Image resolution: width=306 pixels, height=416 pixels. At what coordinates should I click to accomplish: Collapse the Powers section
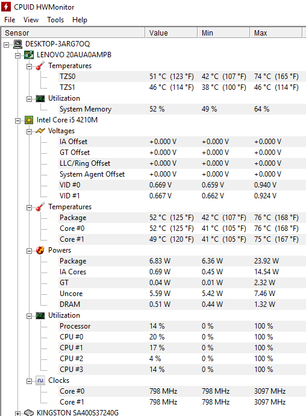coord(29,251)
